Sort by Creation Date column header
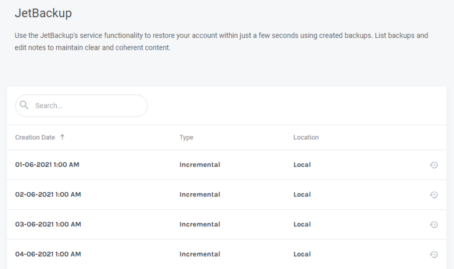Viewport: 454px width, 269px height. [x=35, y=137]
